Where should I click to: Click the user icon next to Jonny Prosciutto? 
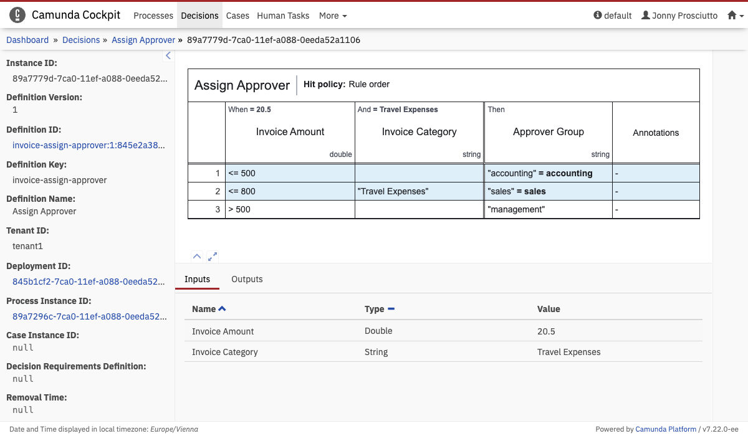point(646,16)
